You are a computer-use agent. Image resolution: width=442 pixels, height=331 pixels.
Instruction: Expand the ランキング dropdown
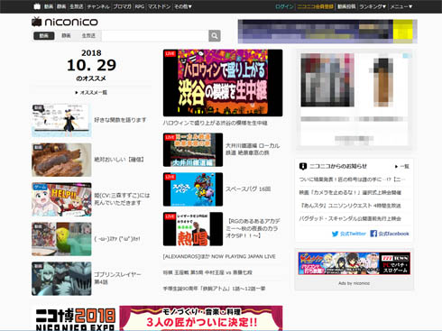pyautogui.click(x=373, y=6)
